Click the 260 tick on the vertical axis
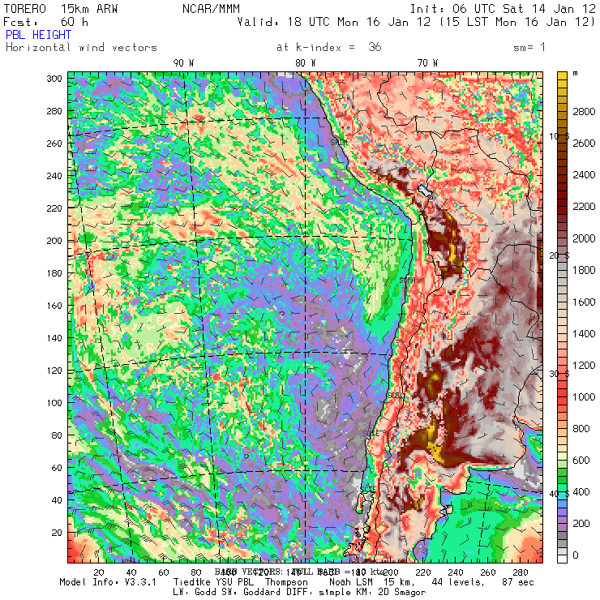 [54, 144]
